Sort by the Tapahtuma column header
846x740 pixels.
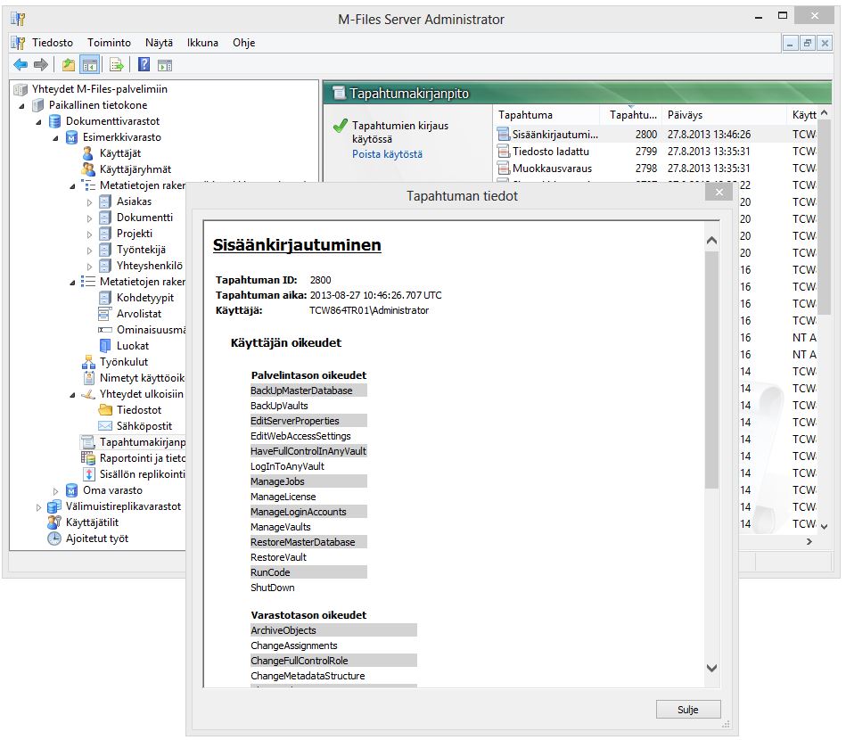[547, 115]
